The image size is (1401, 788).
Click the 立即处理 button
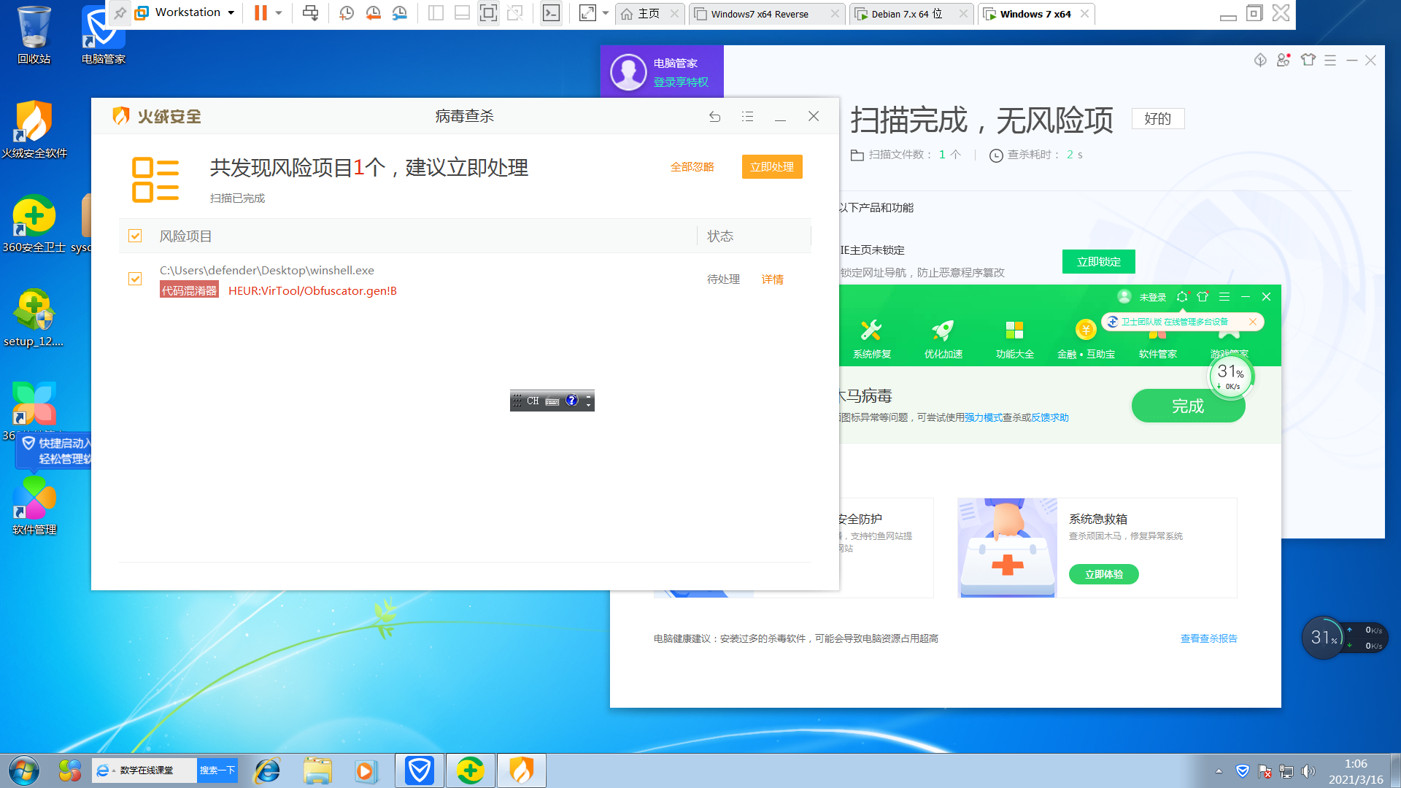[x=772, y=167]
